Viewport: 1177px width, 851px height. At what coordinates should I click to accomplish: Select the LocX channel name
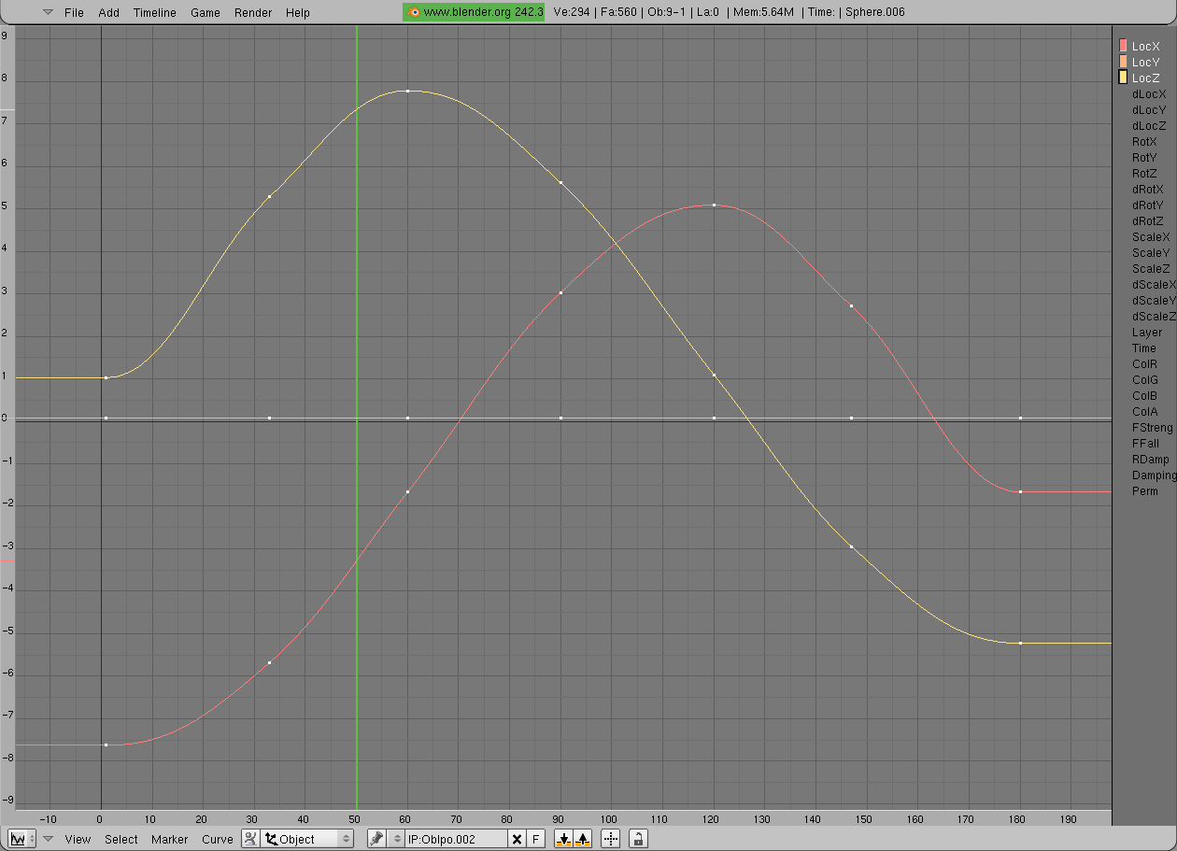coord(1145,46)
